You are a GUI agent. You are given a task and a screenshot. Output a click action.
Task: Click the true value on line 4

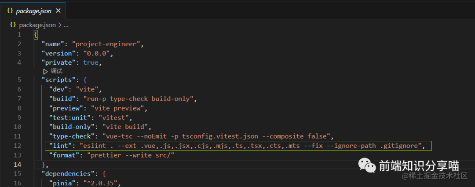pyautogui.click(x=91, y=63)
